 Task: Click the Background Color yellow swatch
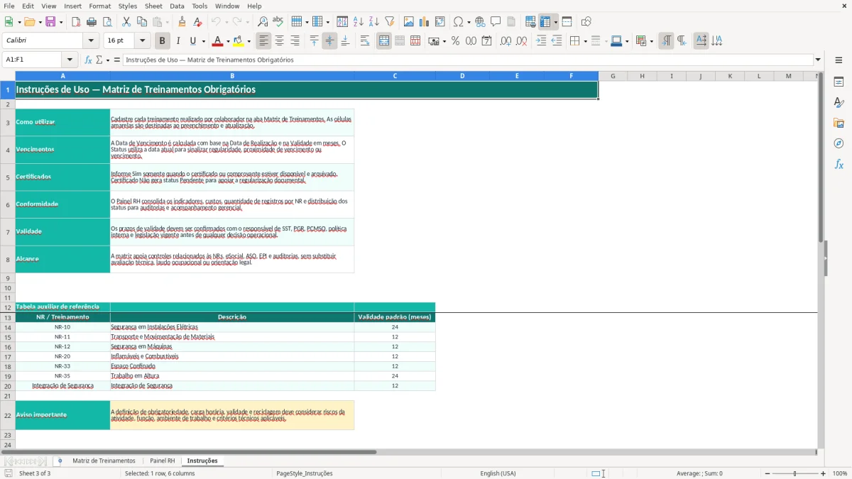(238, 41)
